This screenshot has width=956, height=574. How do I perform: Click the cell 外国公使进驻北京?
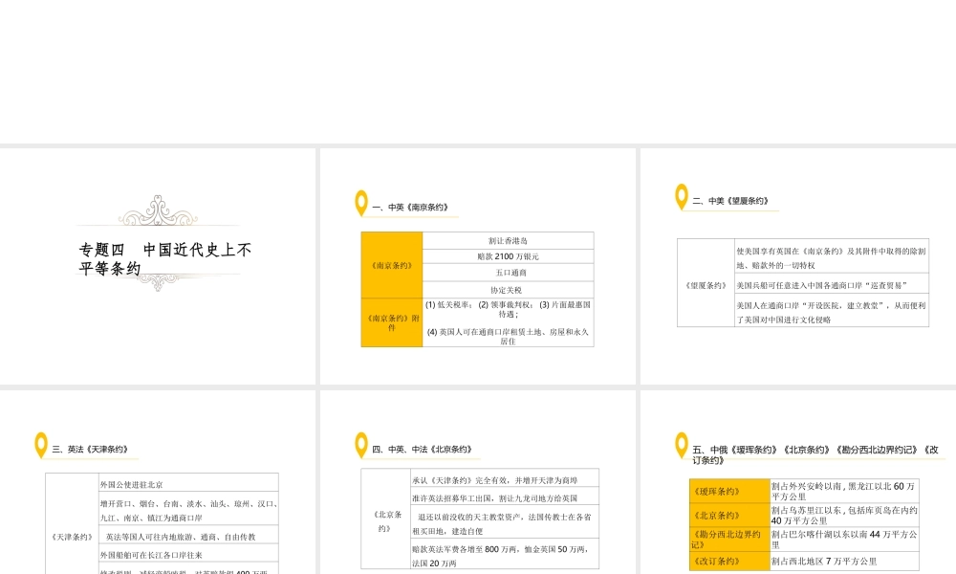click(188, 482)
